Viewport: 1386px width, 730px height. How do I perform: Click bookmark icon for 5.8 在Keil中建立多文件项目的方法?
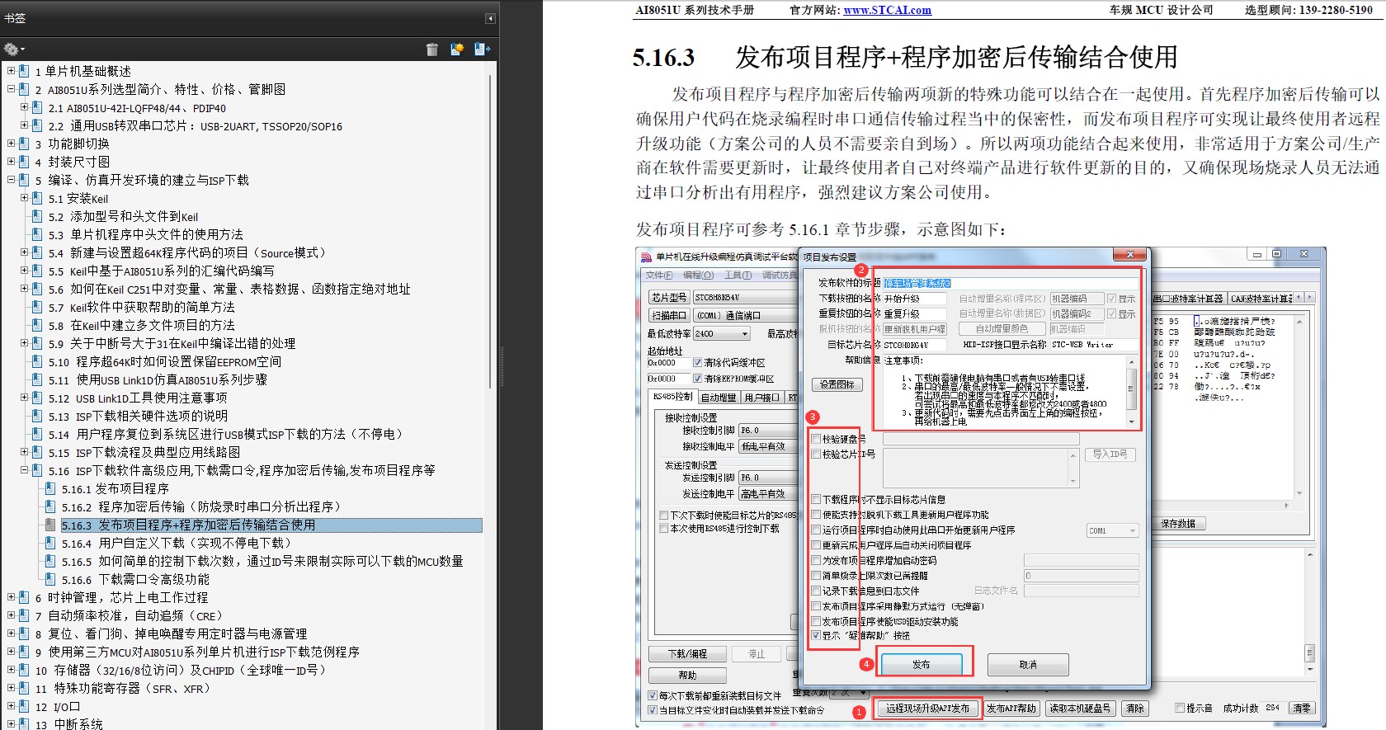37,325
